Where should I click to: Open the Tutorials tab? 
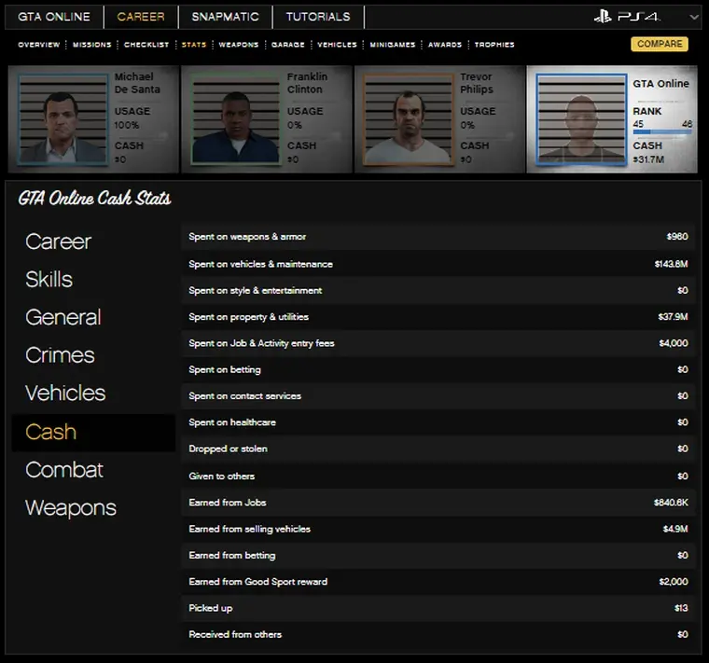(x=318, y=17)
